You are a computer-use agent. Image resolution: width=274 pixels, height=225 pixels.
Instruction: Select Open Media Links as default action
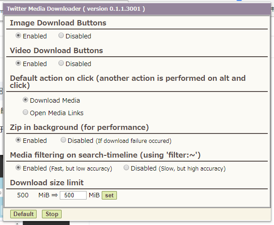[25, 112]
